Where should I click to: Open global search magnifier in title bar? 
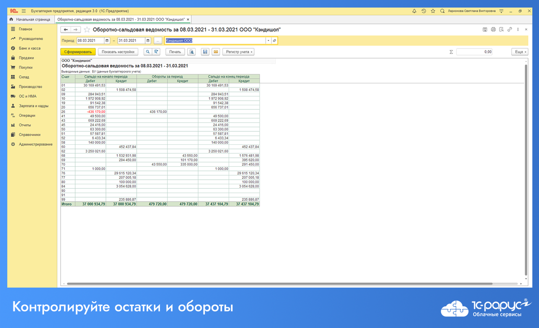(442, 10)
